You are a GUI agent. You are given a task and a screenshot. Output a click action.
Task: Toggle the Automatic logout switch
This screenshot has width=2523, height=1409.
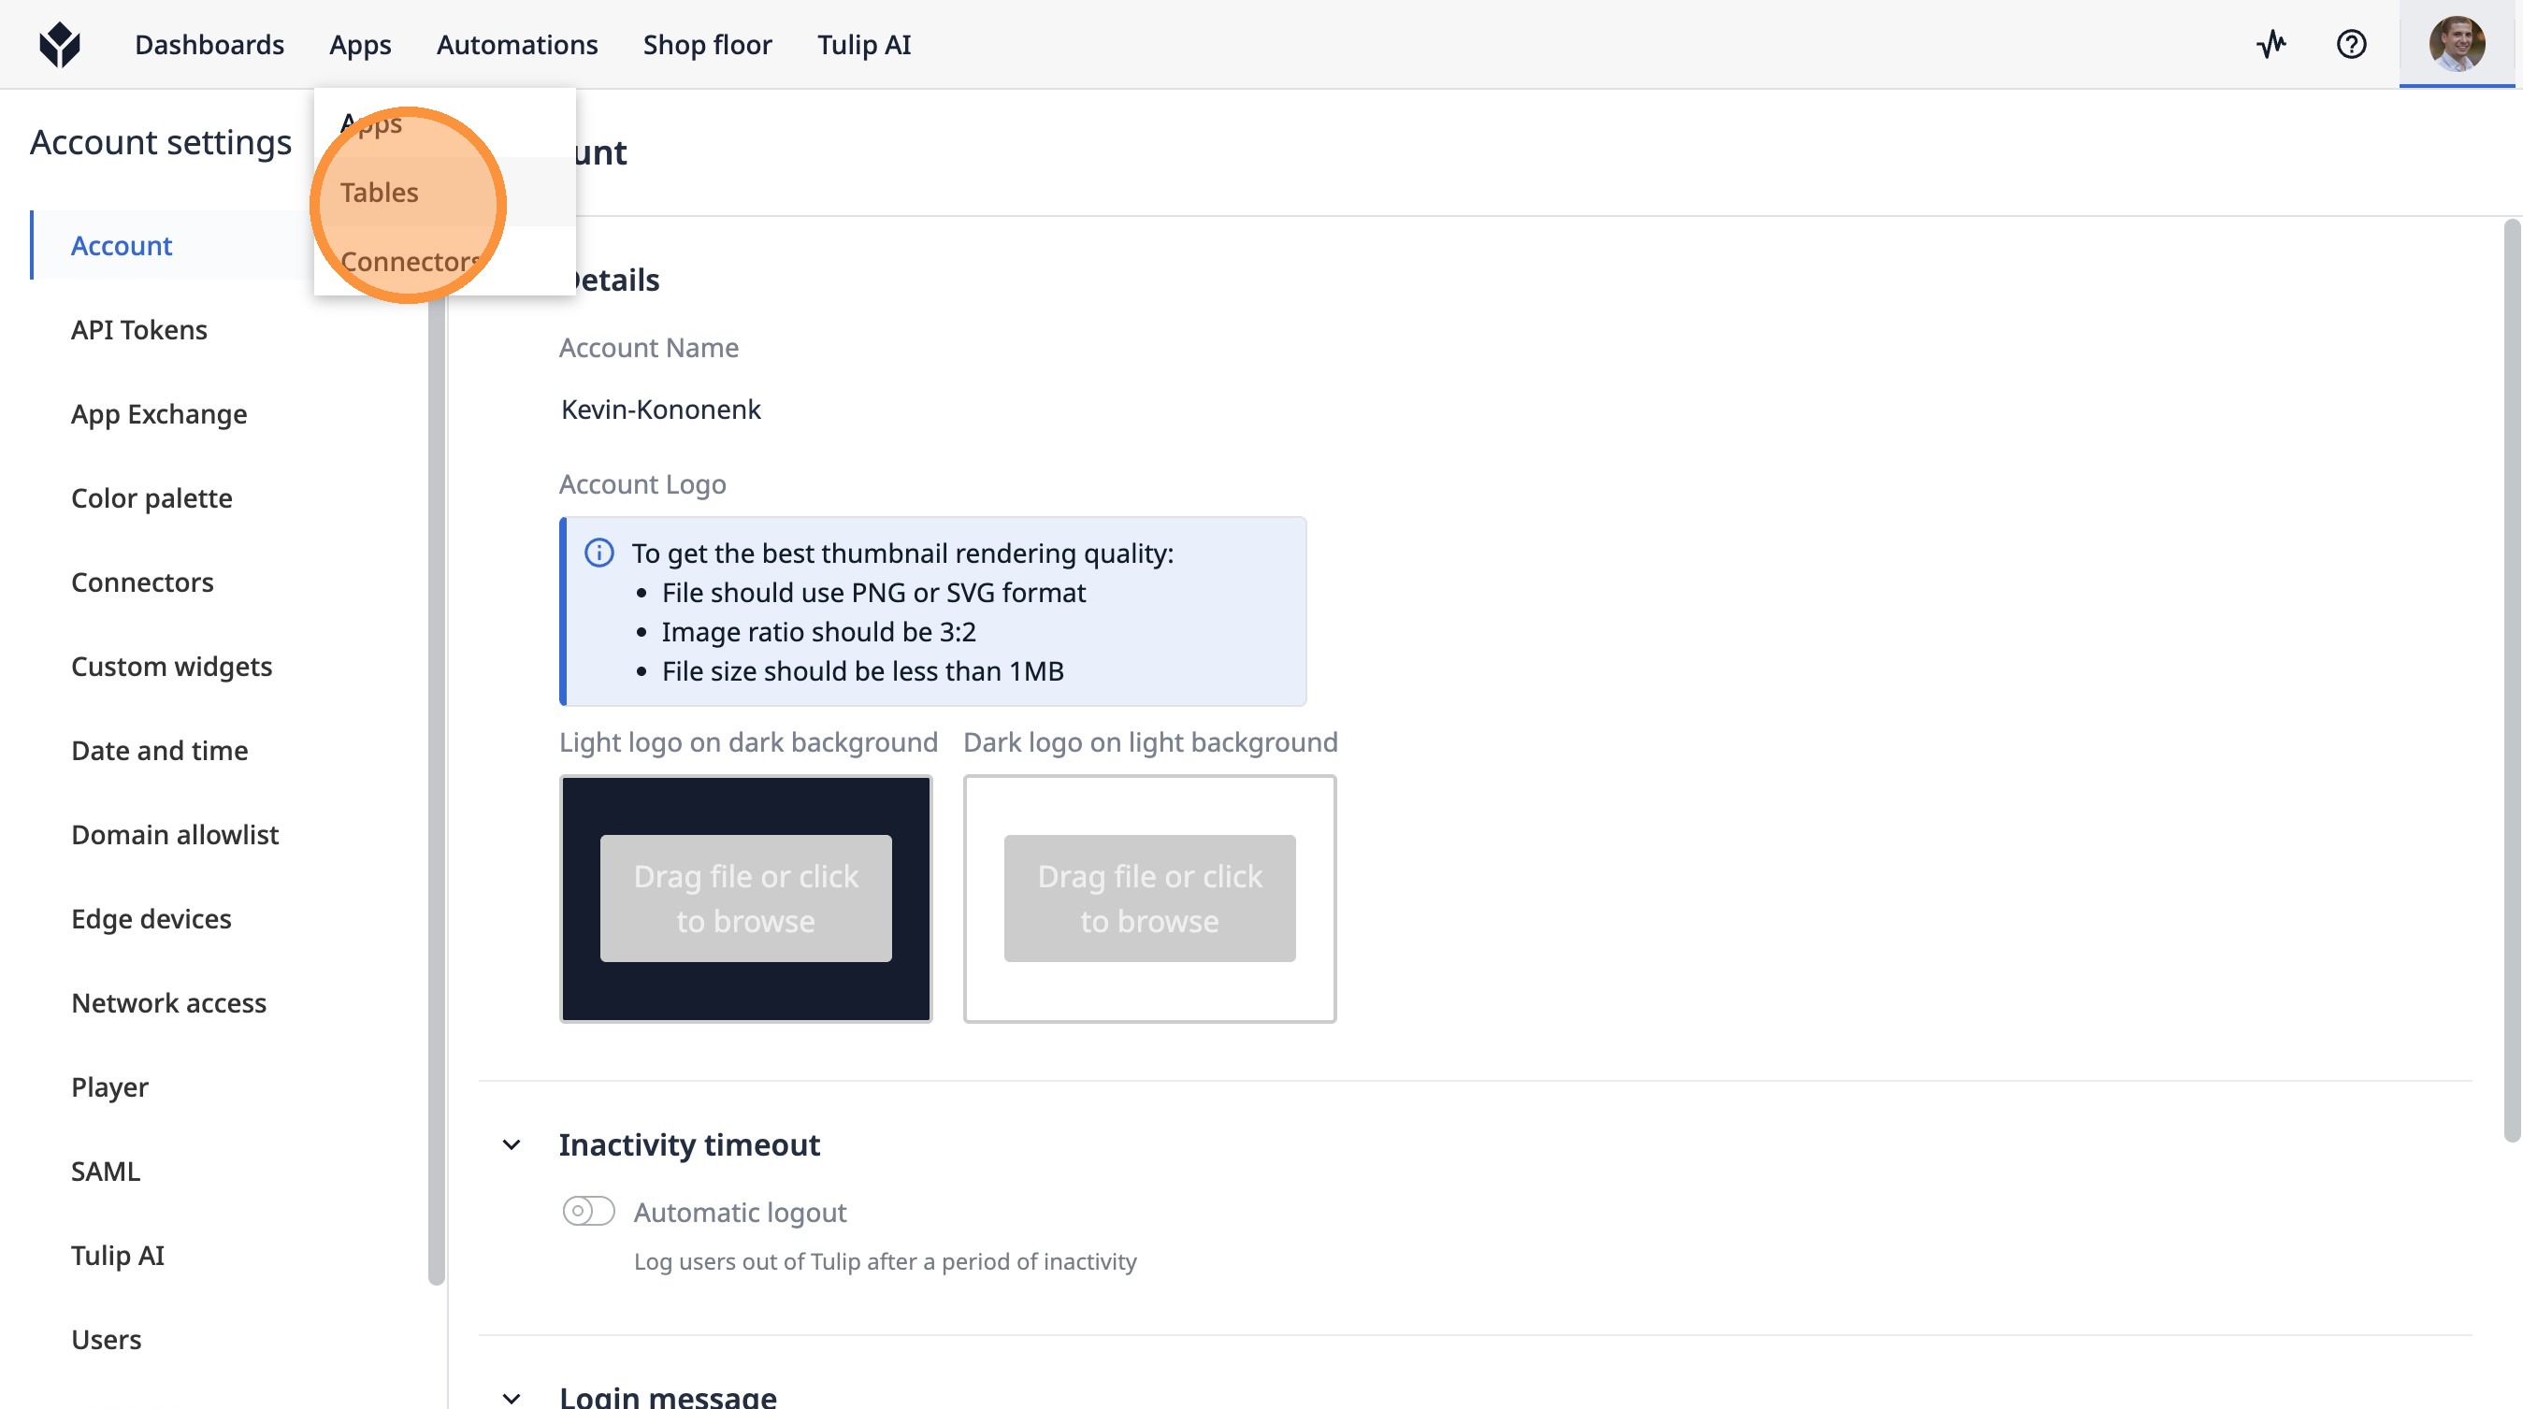(x=588, y=1211)
